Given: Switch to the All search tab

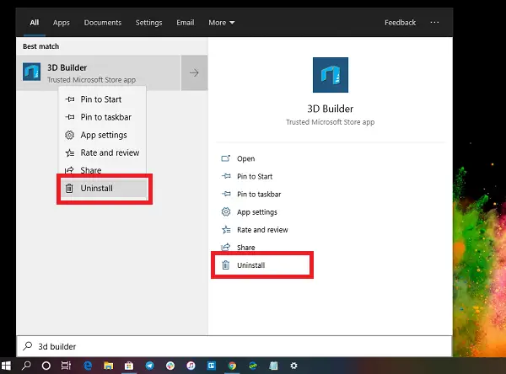Looking at the screenshot, I should (x=35, y=23).
